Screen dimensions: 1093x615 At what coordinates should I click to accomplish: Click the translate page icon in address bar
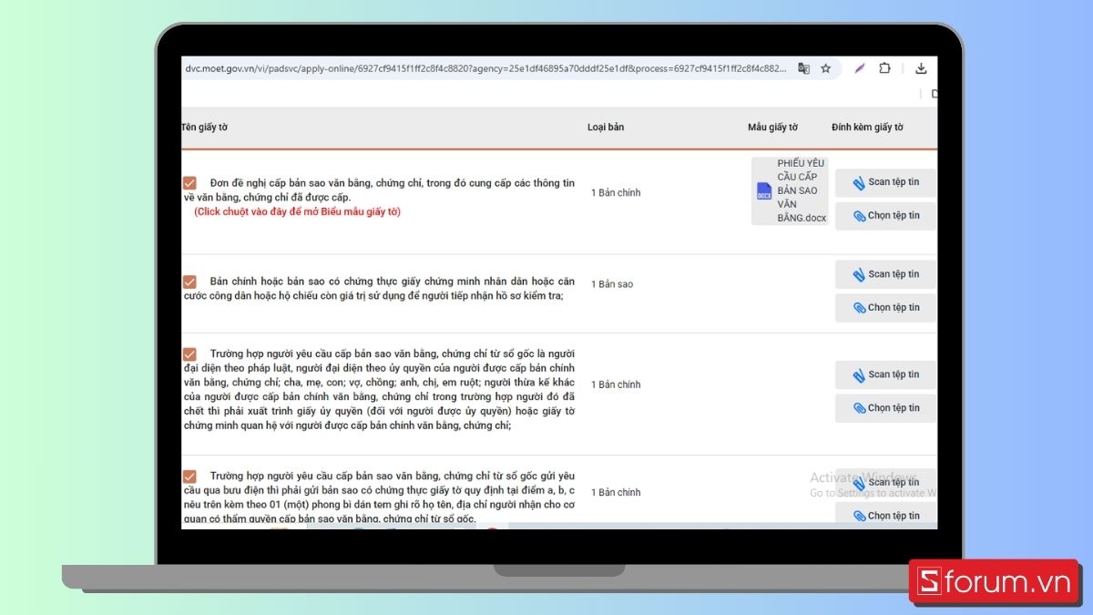(803, 68)
